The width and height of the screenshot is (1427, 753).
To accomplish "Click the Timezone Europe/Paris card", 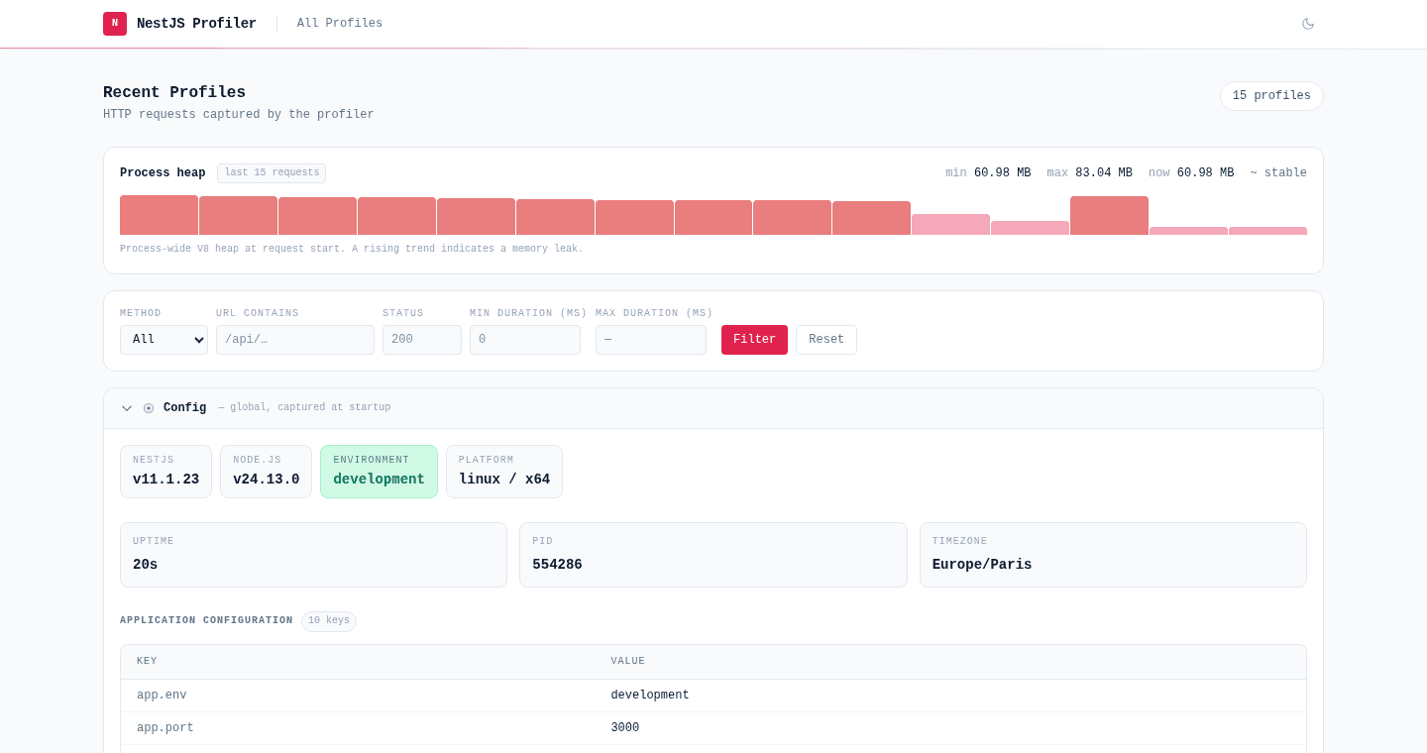I will click(x=1113, y=555).
